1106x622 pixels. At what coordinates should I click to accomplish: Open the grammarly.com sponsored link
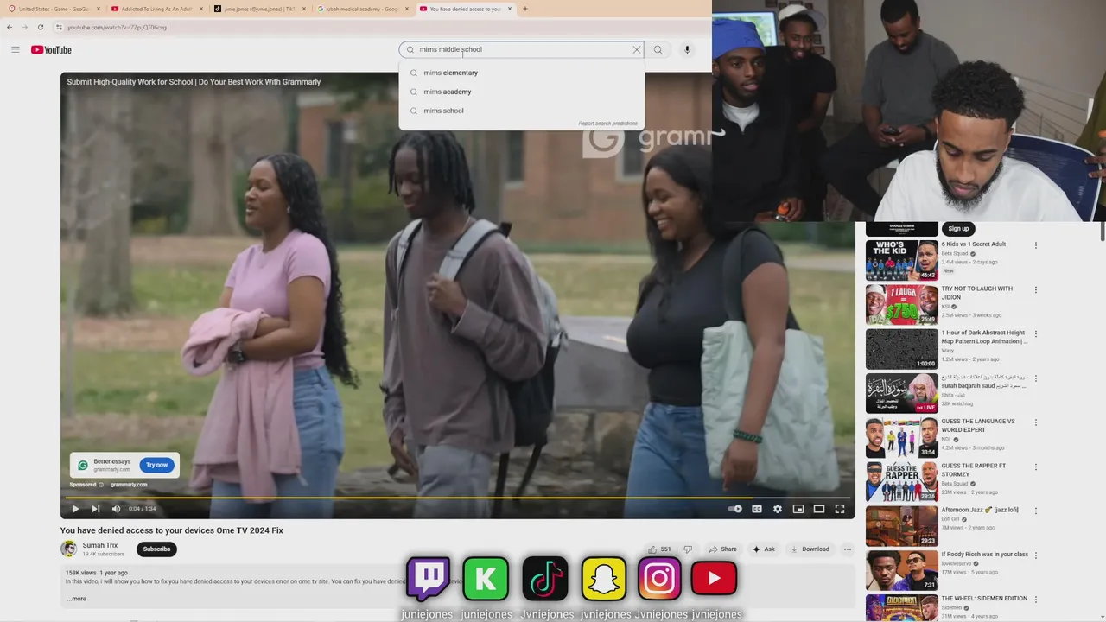tap(129, 485)
